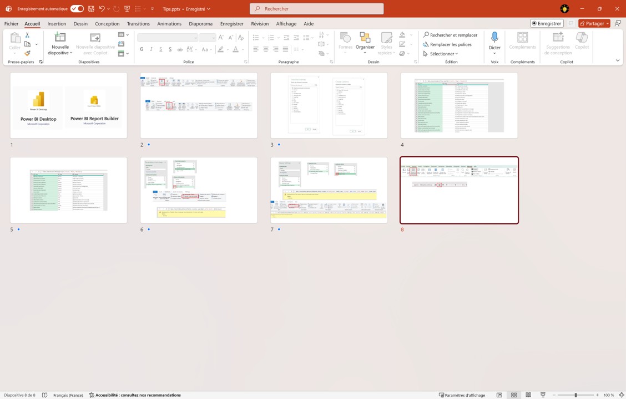626x399 pixels.
Task: Adjust the zoom slider in status bar
Action: [575, 395]
